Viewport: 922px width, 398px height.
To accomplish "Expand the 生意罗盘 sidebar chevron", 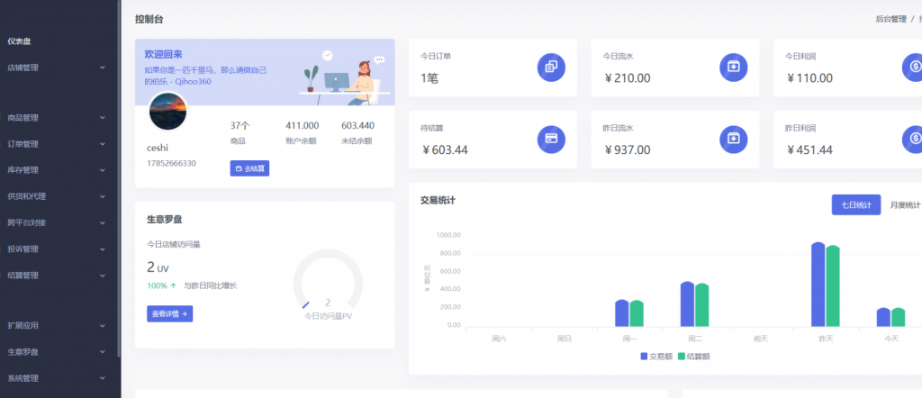I will (x=103, y=351).
